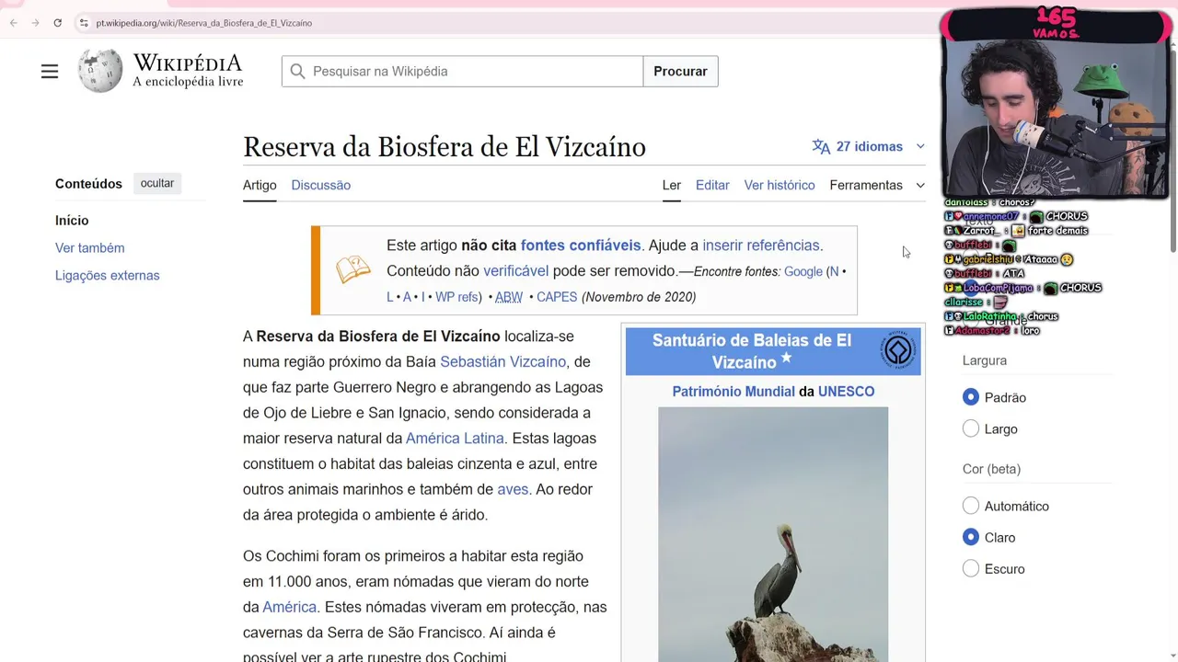1178x662 pixels.
Task: Open the Google sources link
Action: pos(803,271)
